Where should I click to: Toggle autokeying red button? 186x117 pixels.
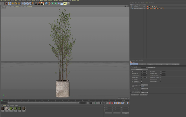110,103
